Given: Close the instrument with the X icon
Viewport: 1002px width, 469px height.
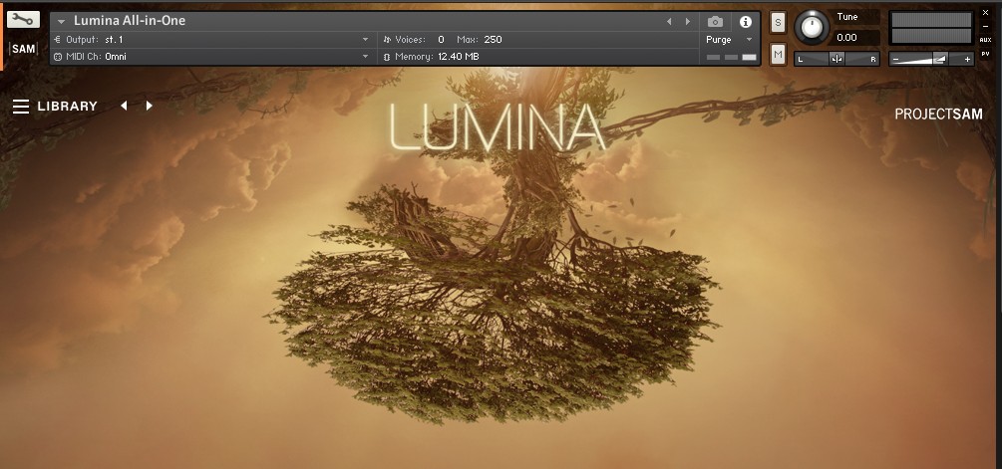Looking at the screenshot, I should (x=985, y=13).
